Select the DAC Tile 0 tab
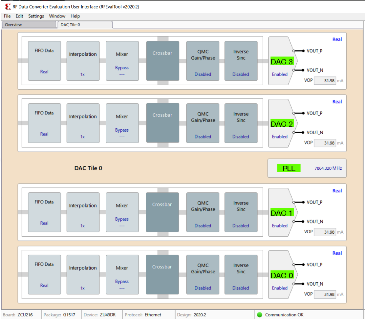The image size is (365, 319). point(85,25)
